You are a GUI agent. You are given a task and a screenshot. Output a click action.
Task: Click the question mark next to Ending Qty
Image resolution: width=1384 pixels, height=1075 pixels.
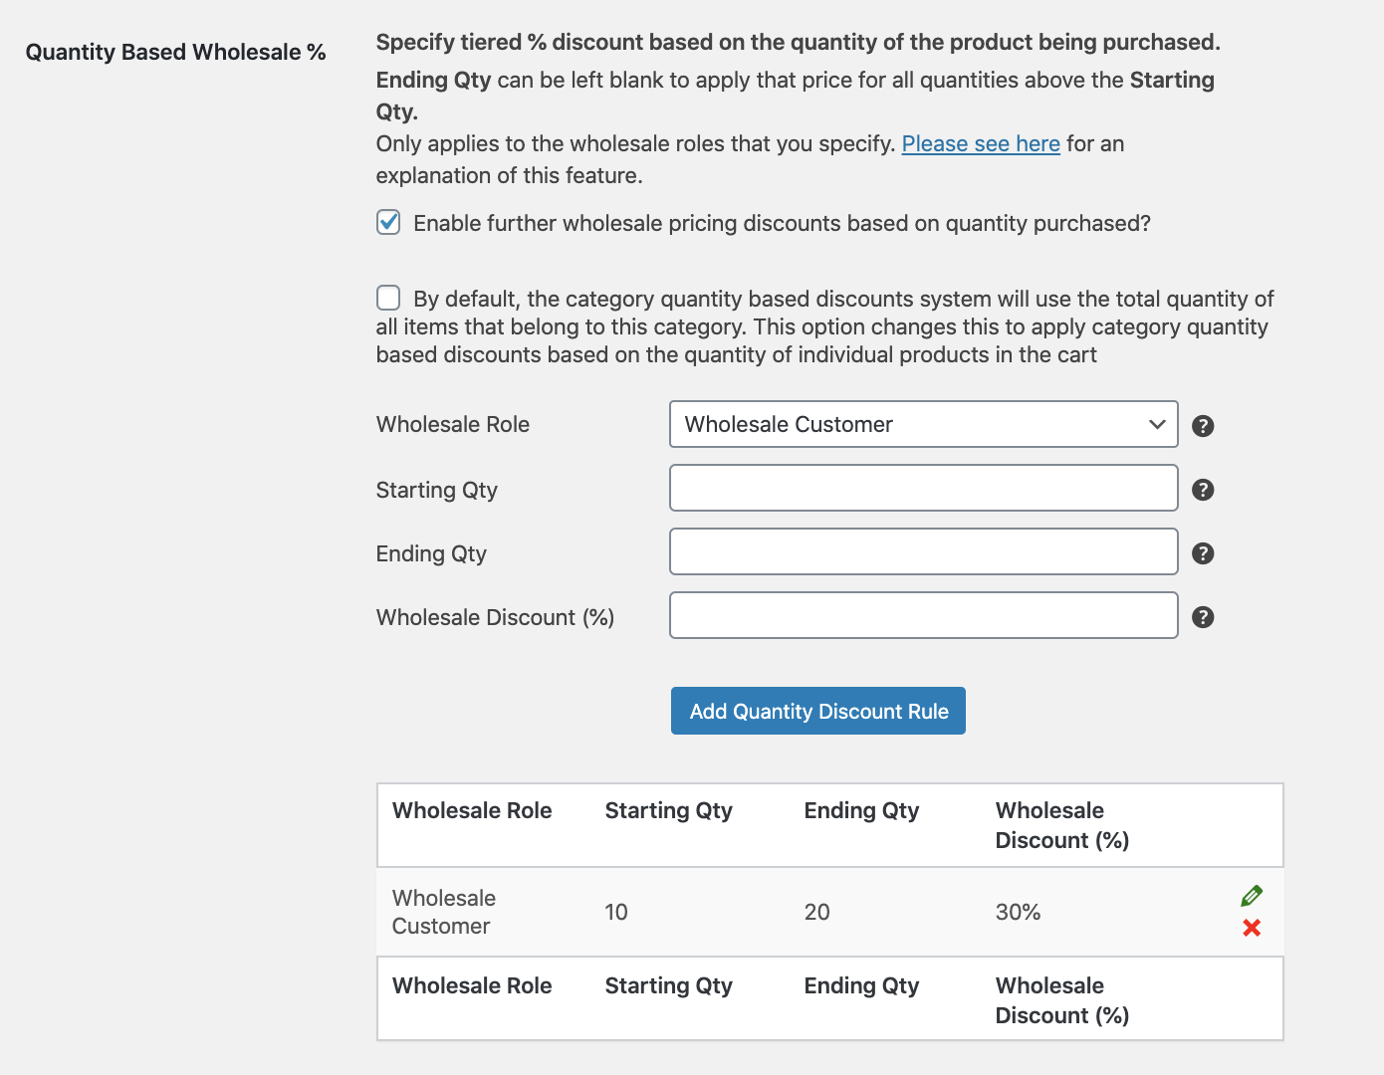[x=1203, y=553]
